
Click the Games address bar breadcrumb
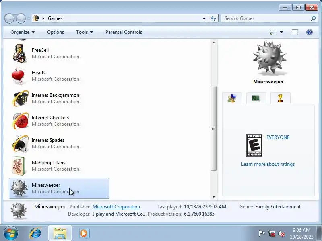point(55,18)
